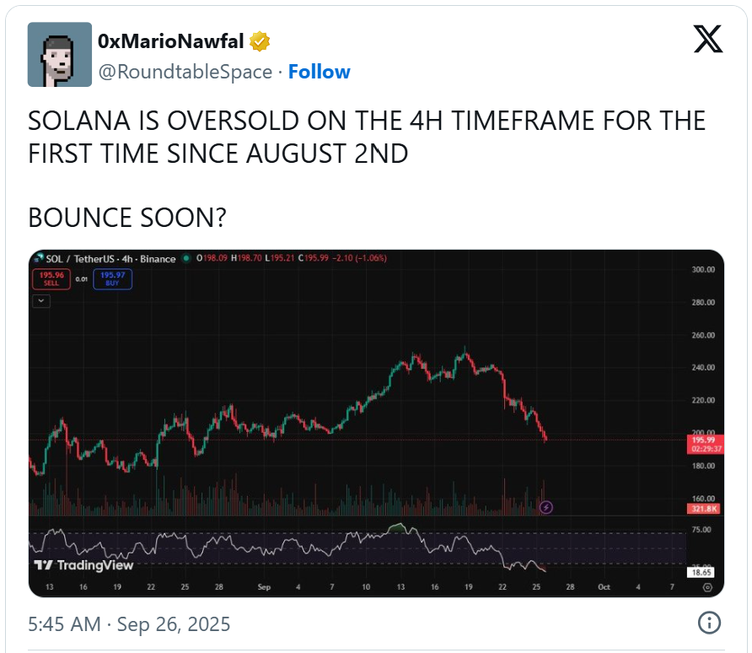This screenshot has height=653, width=752.
Task: Open the chart settings gear icon
Action: pos(706,586)
